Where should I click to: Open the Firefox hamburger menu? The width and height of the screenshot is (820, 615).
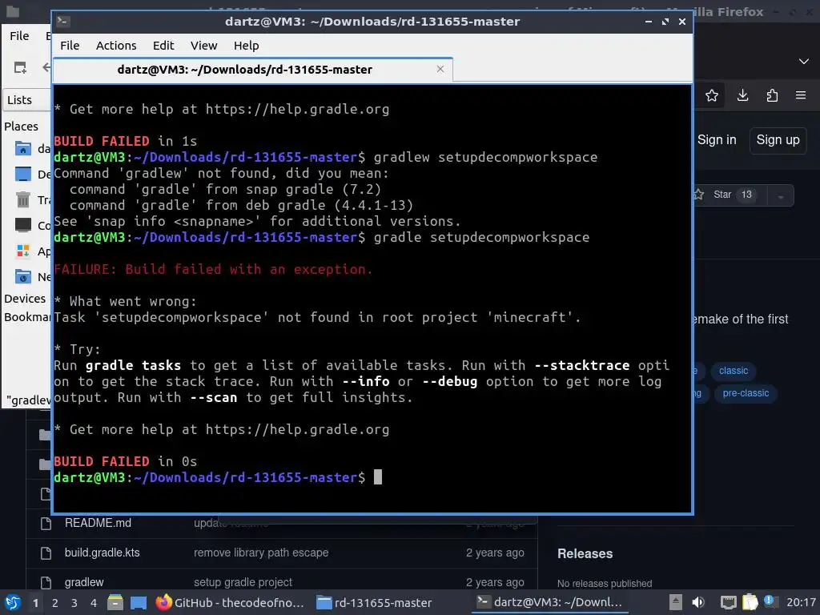(801, 95)
